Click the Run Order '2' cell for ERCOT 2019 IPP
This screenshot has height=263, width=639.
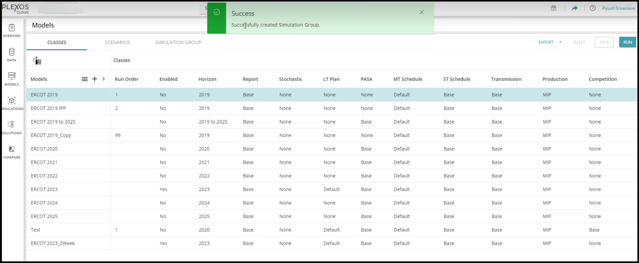pyautogui.click(x=117, y=108)
